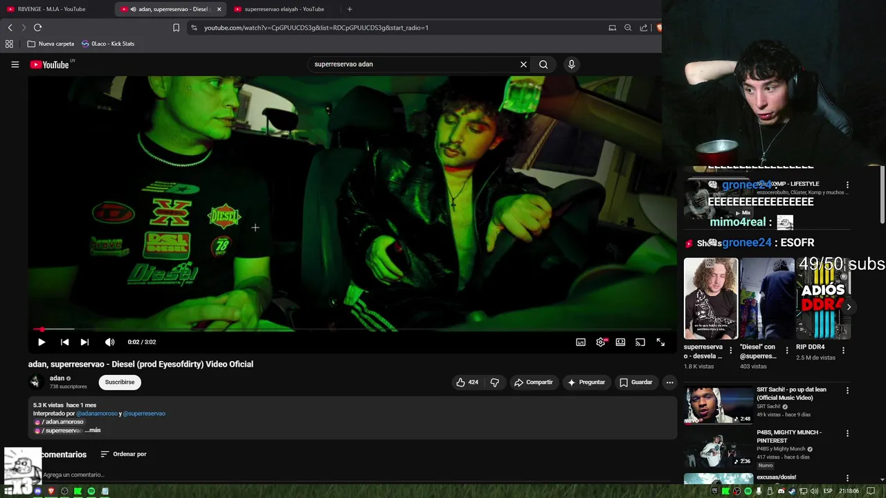Open the Ordenar por comments sort menu
The width and height of the screenshot is (886, 498).
123,454
